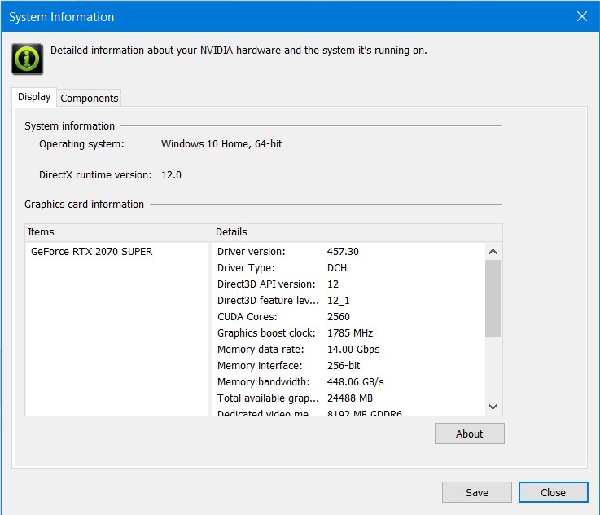
Task: Select the Driver version row
Action: click(x=287, y=252)
